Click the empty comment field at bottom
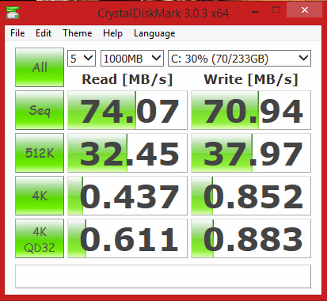The height and width of the screenshot is (301, 327). [x=163, y=276]
